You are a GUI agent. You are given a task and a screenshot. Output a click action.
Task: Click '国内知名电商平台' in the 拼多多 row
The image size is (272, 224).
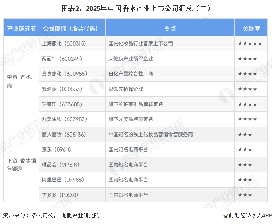point(128,195)
